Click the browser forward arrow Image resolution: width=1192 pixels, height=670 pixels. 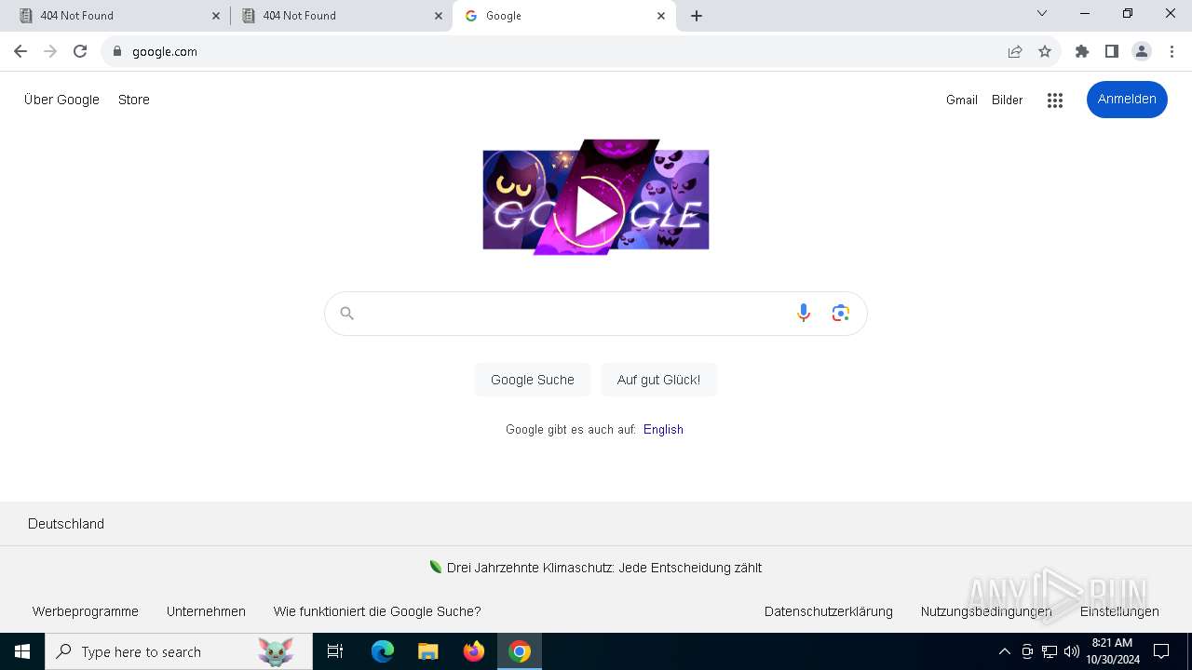50,51
